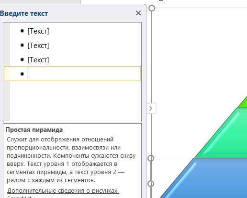Collapse text pane with chevron arrow tab

pyautogui.click(x=151, y=108)
